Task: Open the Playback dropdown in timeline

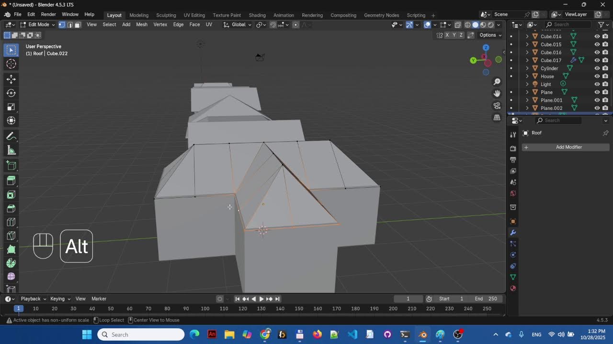Action: tap(33, 299)
